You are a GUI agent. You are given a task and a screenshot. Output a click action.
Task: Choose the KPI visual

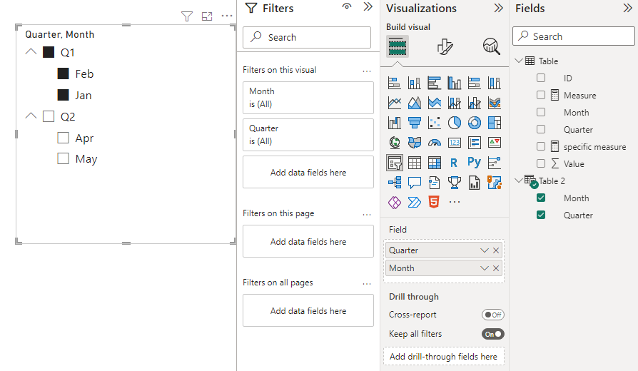click(x=495, y=143)
